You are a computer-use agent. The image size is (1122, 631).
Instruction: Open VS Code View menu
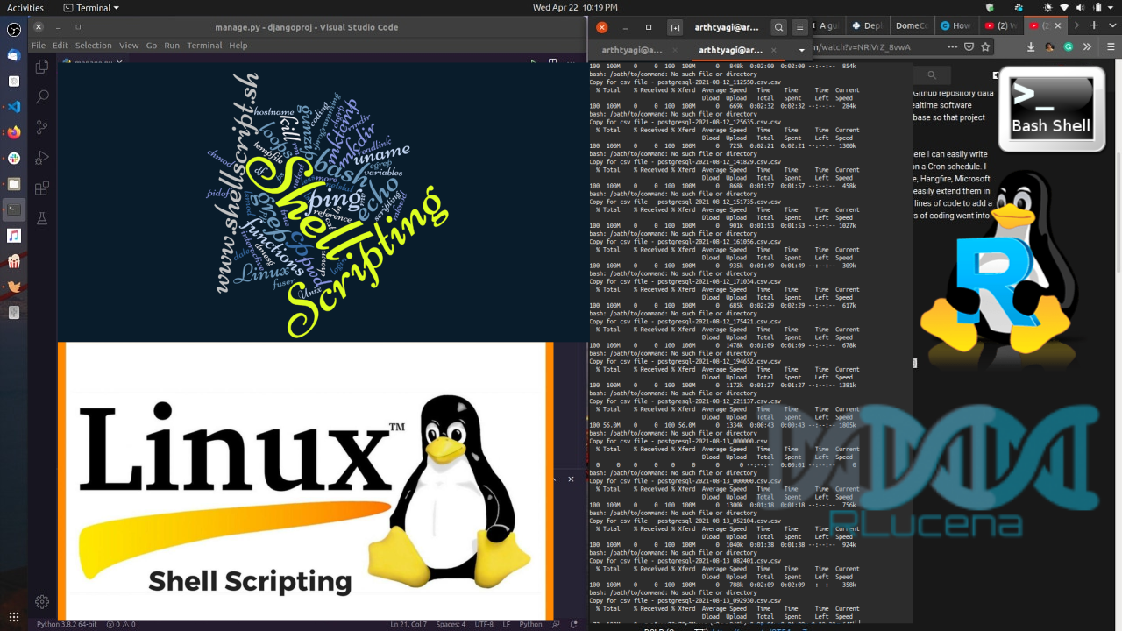point(129,46)
